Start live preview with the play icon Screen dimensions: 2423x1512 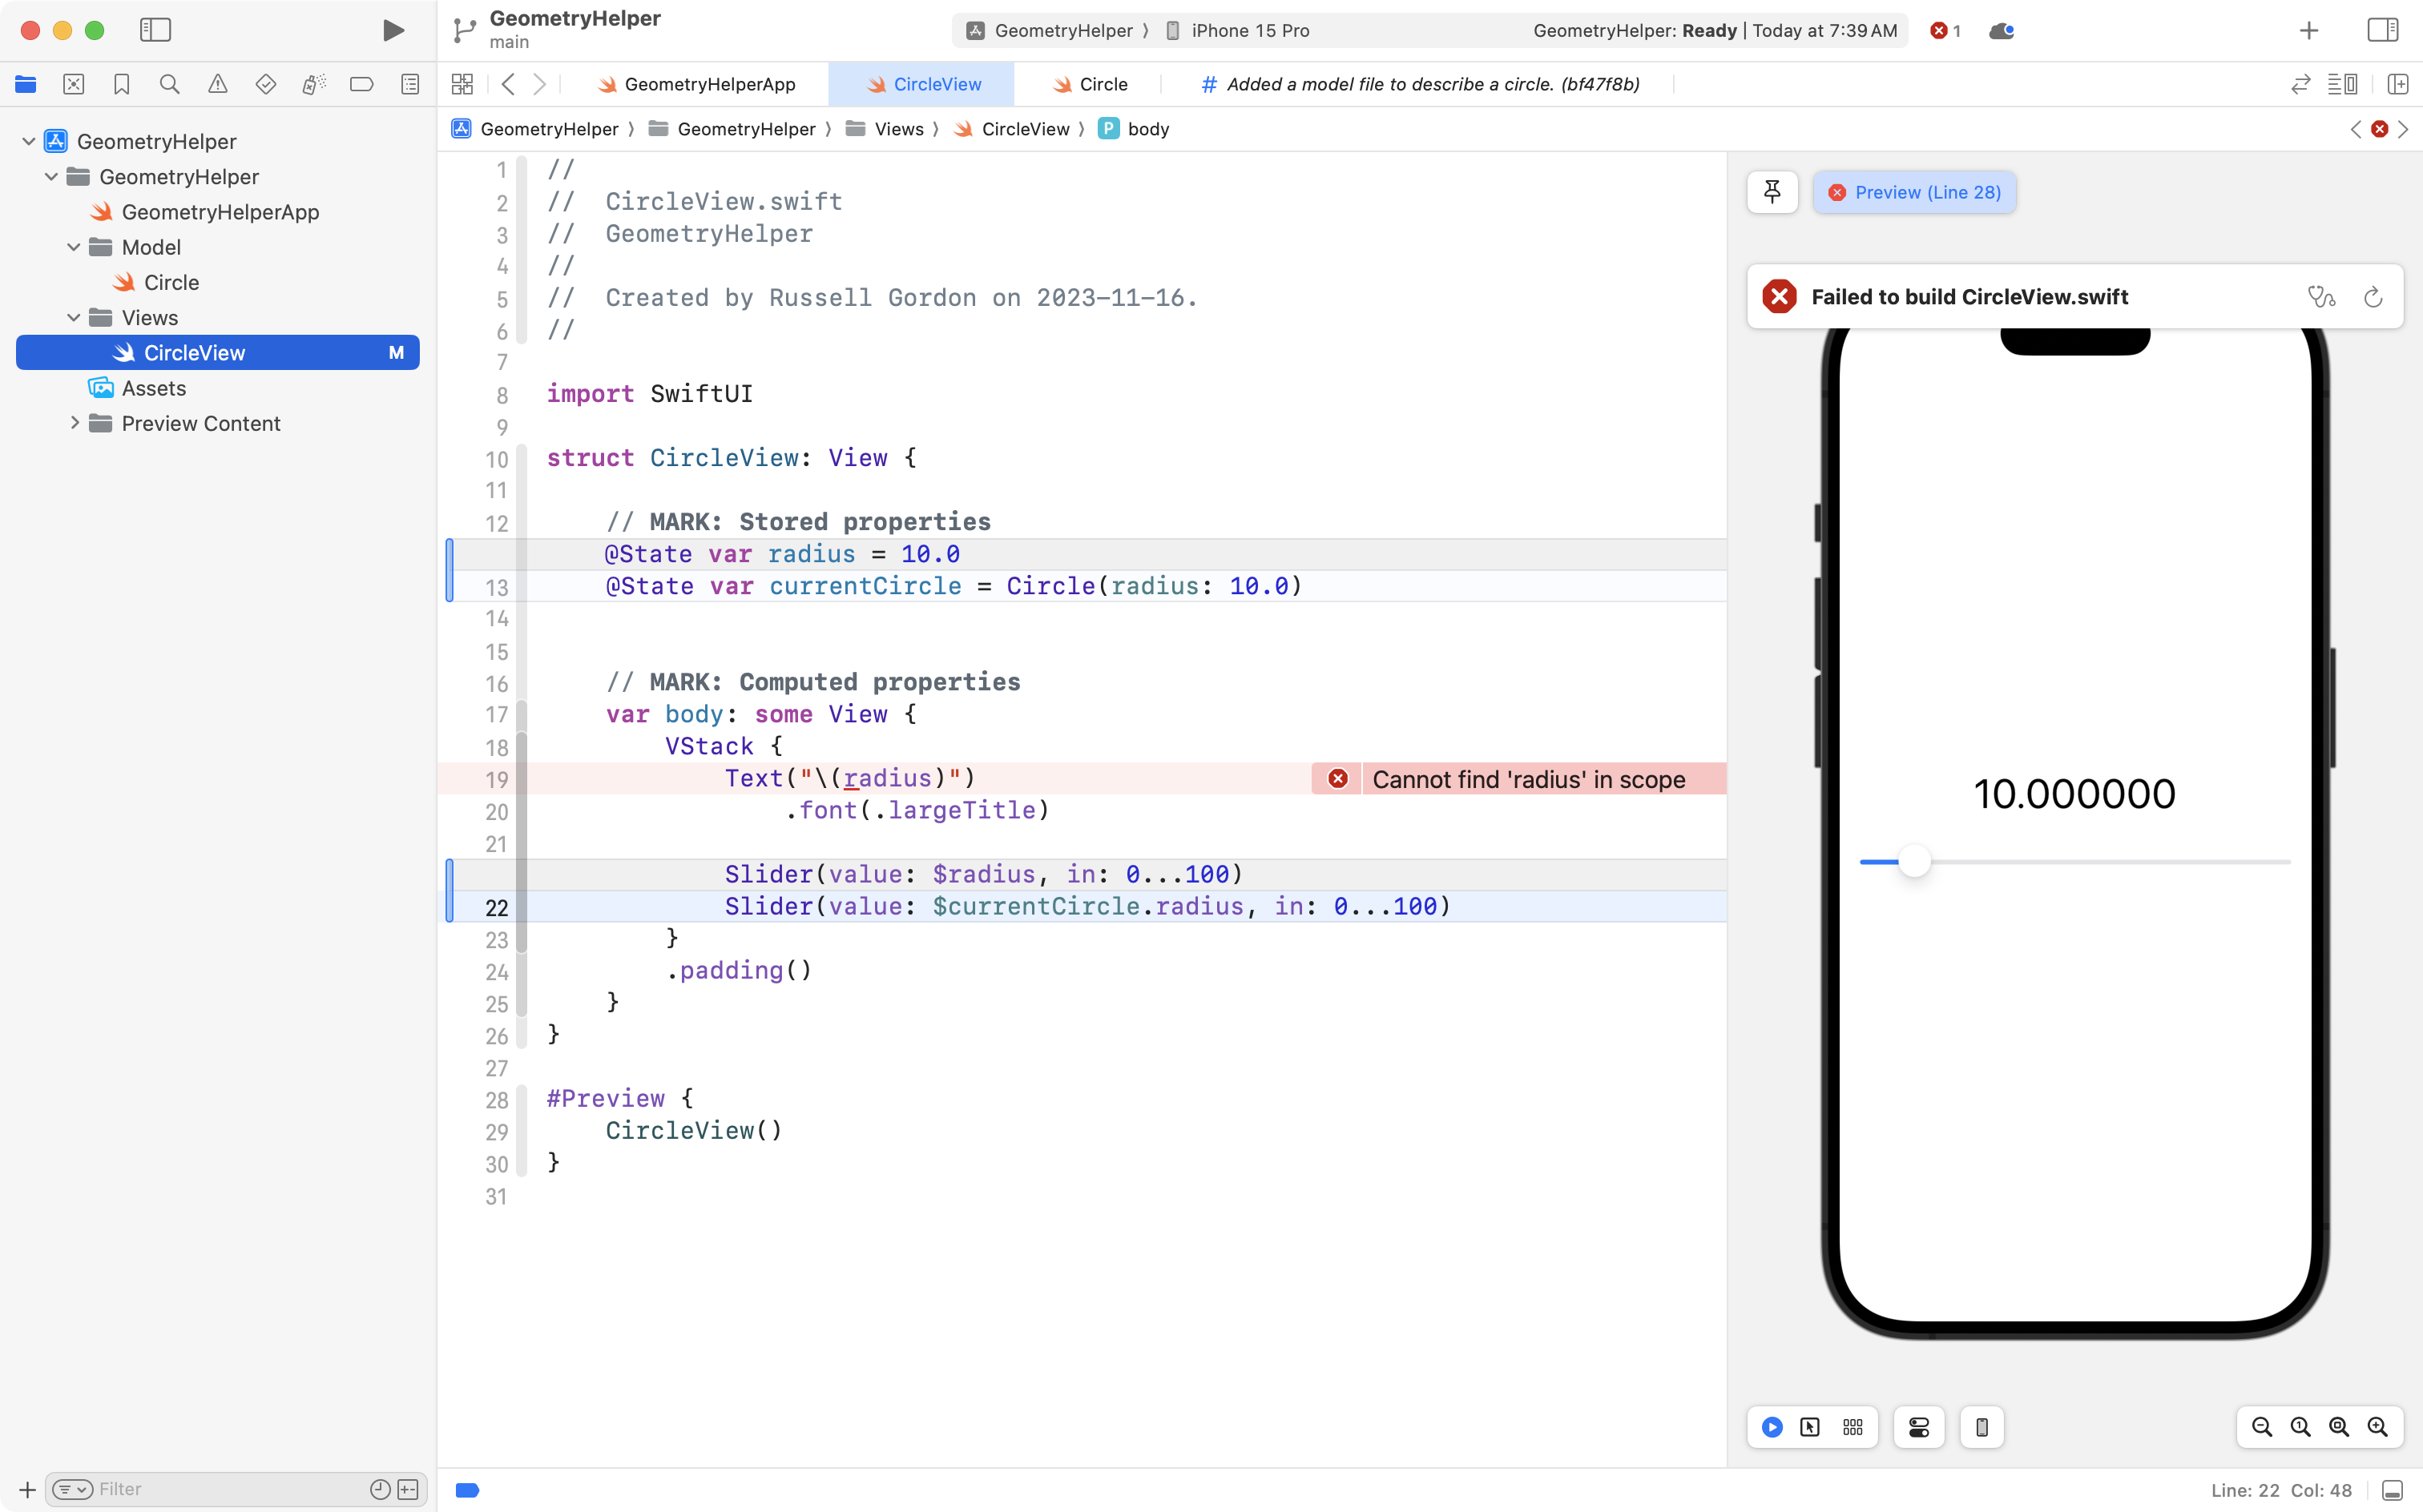tap(1771, 1427)
